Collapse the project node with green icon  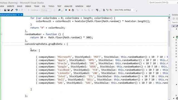coord(174,37)
